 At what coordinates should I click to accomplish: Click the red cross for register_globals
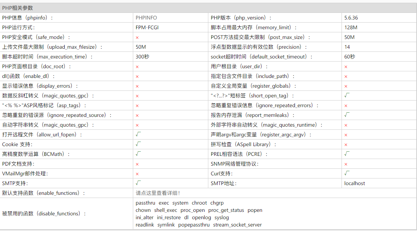click(x=346, y=86)
